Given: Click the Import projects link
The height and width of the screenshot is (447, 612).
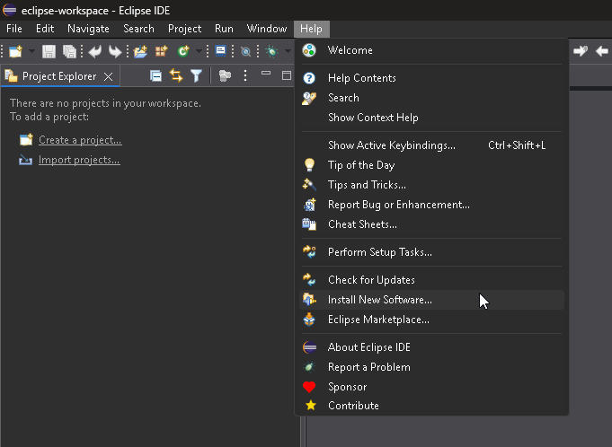Looking at the screenshot, I should (79, 160).
